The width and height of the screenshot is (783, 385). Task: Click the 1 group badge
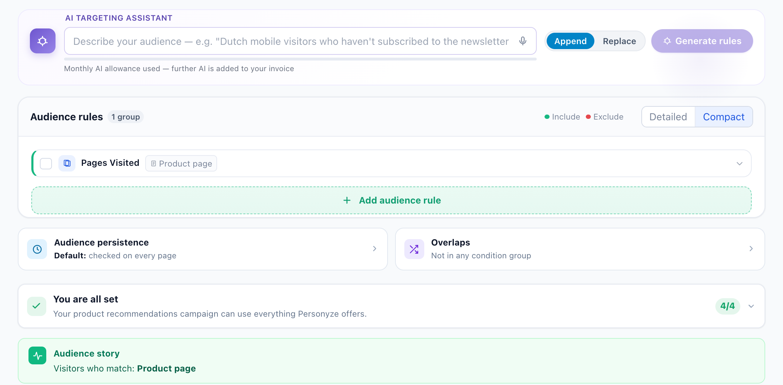(126, 117)
